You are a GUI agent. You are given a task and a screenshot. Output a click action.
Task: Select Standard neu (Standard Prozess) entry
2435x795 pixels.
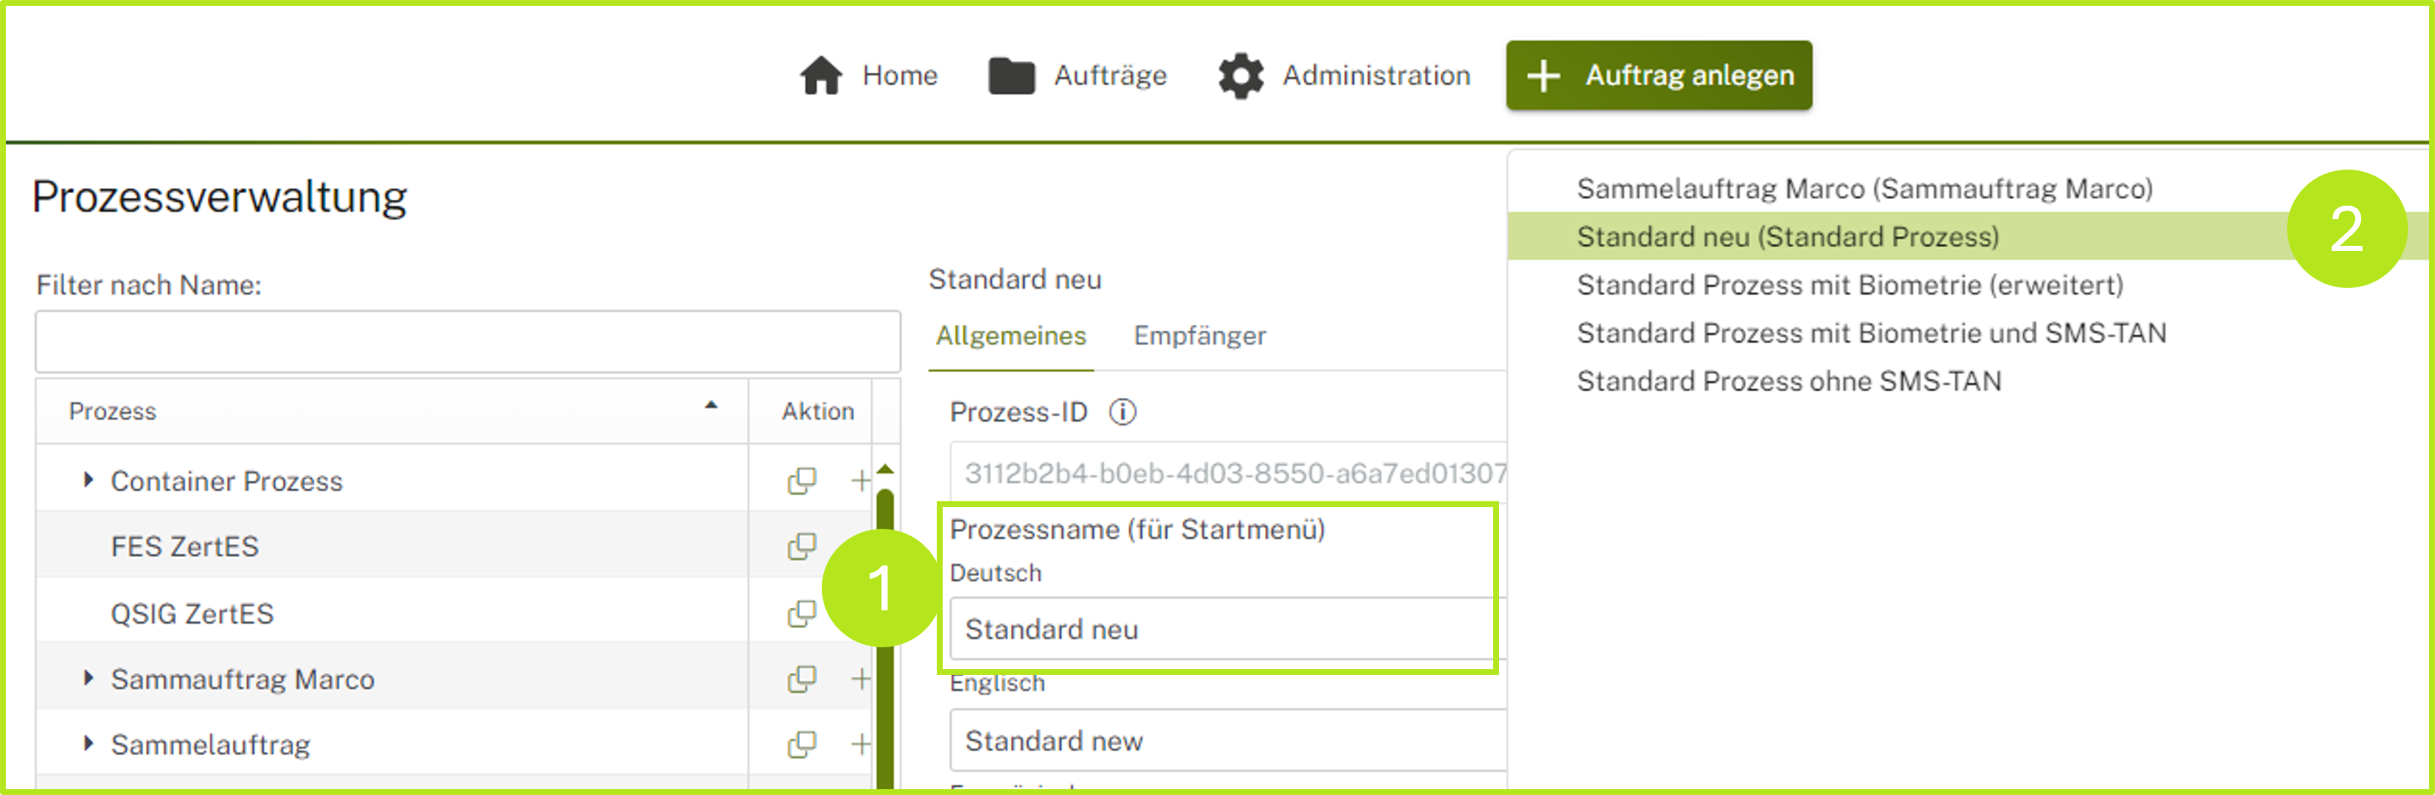point(1786,237)
